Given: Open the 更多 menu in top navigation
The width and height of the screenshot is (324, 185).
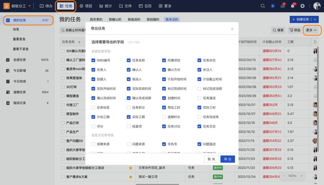Looking at the screenshot, I should tap(165, 6).
